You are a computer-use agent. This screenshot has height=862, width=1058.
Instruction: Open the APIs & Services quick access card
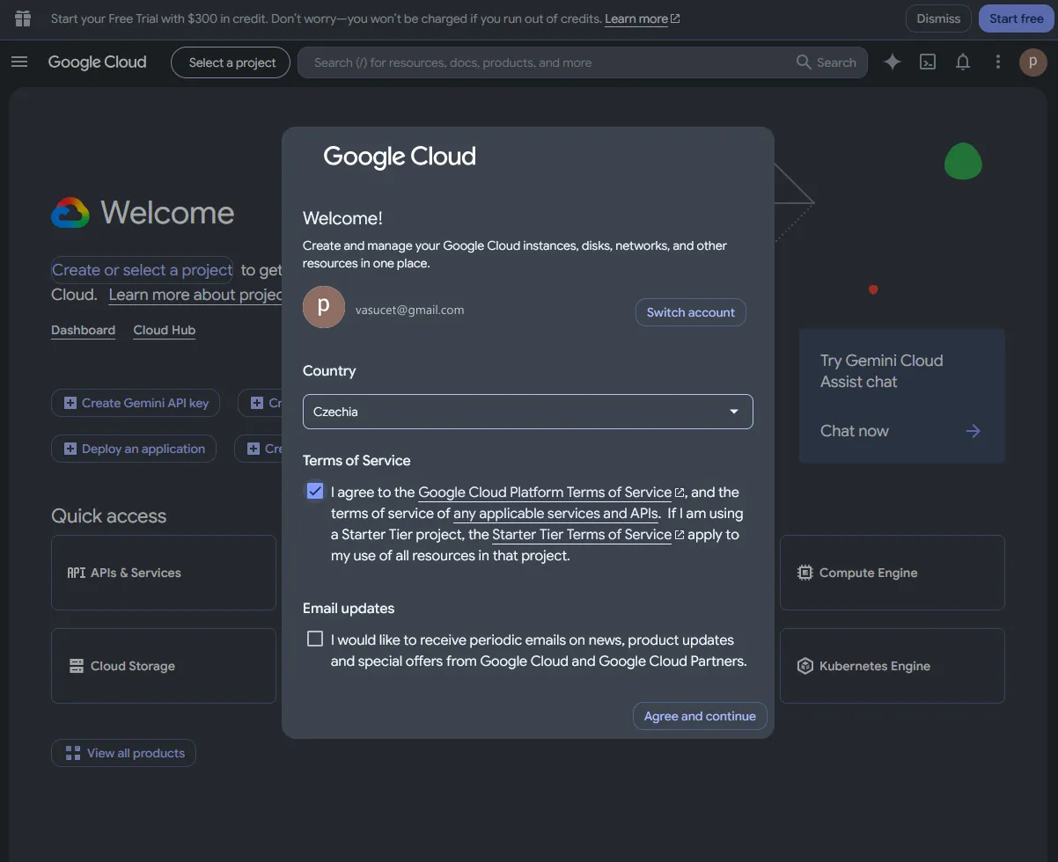(164, 573)
